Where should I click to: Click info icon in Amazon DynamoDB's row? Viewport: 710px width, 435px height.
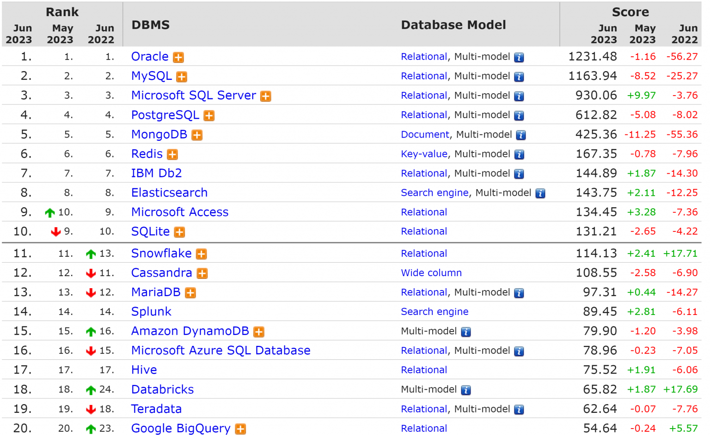click(466, 332)
